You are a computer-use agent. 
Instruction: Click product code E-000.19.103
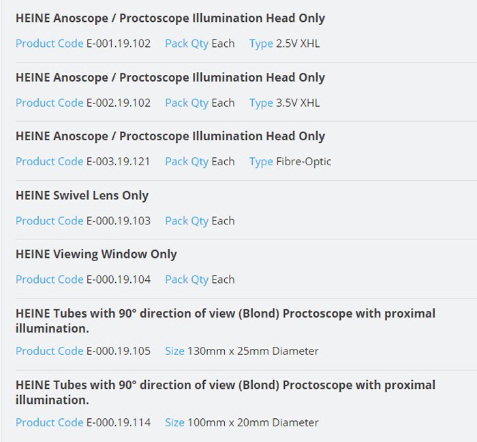point(119,220)
